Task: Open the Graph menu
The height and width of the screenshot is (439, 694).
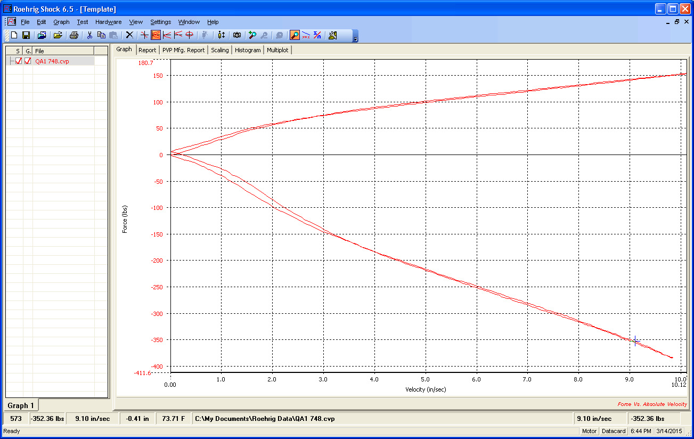Action: pyautogui.click(x=61, y=22)
